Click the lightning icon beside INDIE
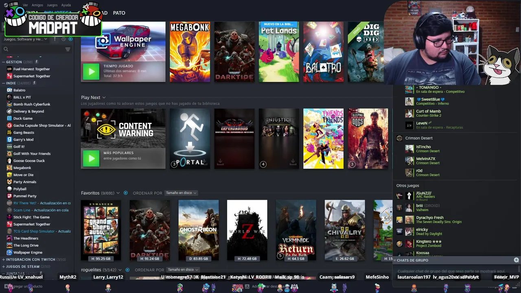 point(35,83)
